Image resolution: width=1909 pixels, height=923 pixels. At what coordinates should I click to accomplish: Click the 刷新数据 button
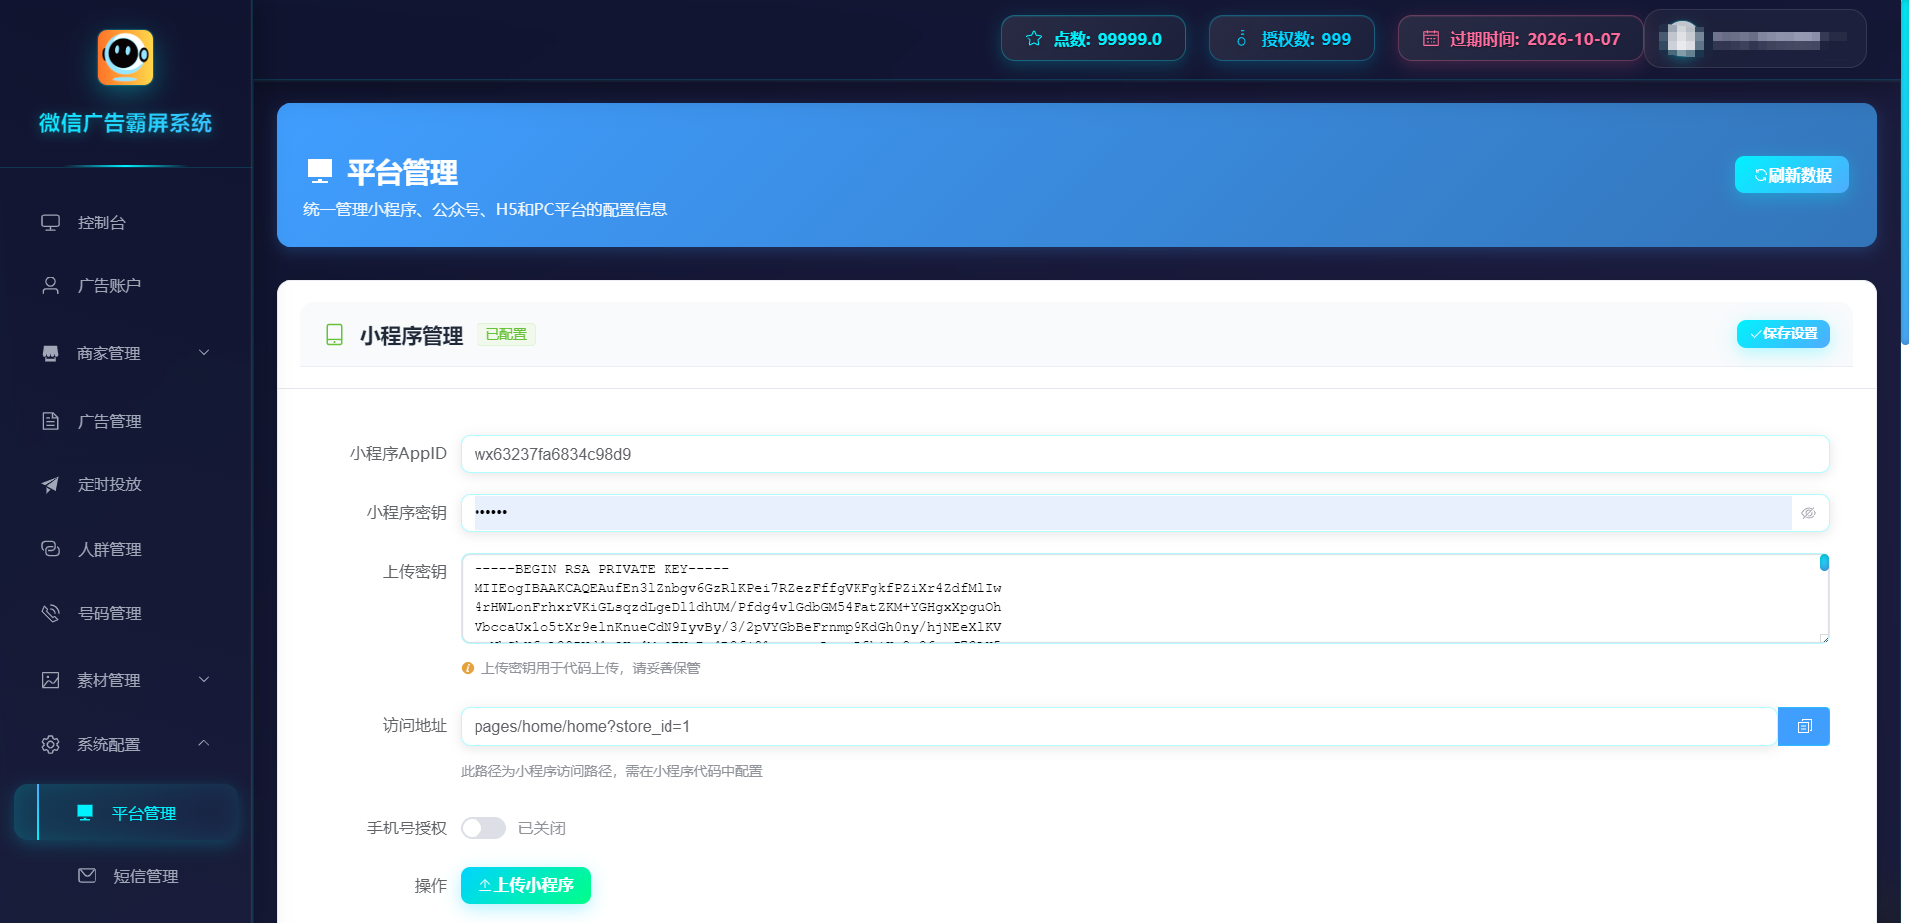click(1791, 175)
